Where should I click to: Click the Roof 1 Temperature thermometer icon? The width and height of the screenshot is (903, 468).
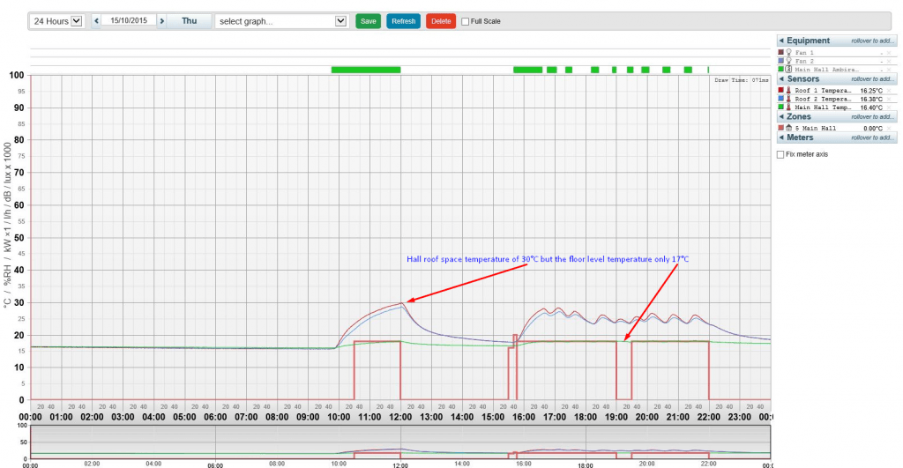(789, 91)
